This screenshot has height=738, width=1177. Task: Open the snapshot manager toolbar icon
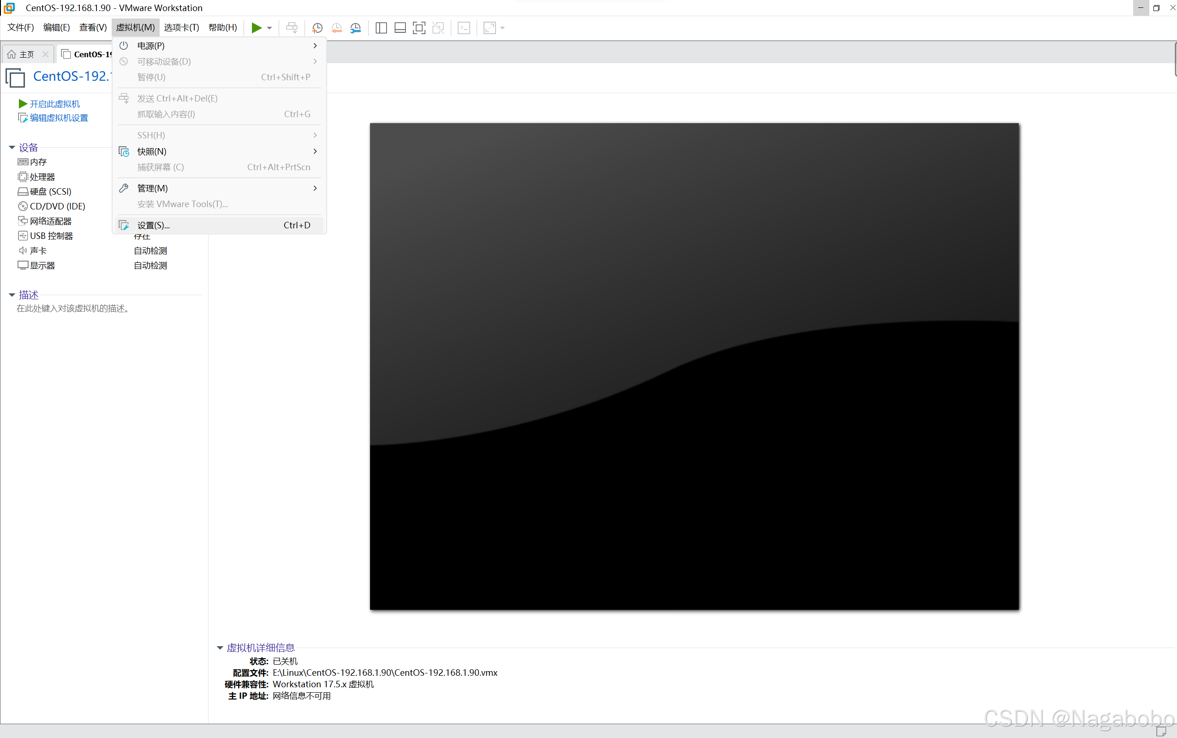356,28
